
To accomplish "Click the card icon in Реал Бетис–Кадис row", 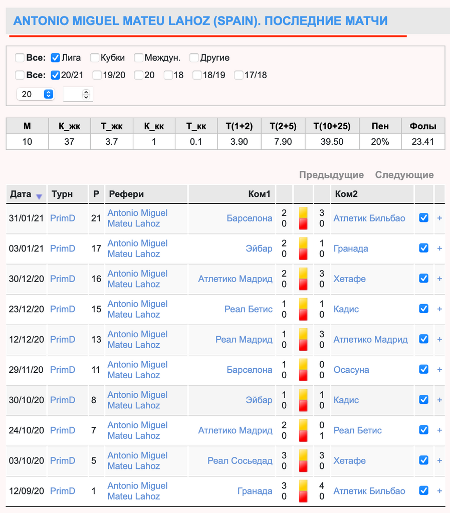I will [x=303, y=309].
